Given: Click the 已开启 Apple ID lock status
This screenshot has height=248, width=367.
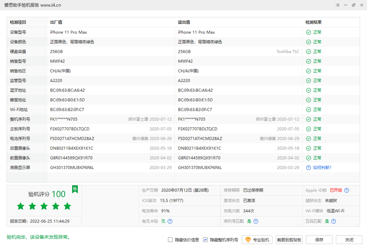Looking at the screenshot, I should click(x=335, y=190).
